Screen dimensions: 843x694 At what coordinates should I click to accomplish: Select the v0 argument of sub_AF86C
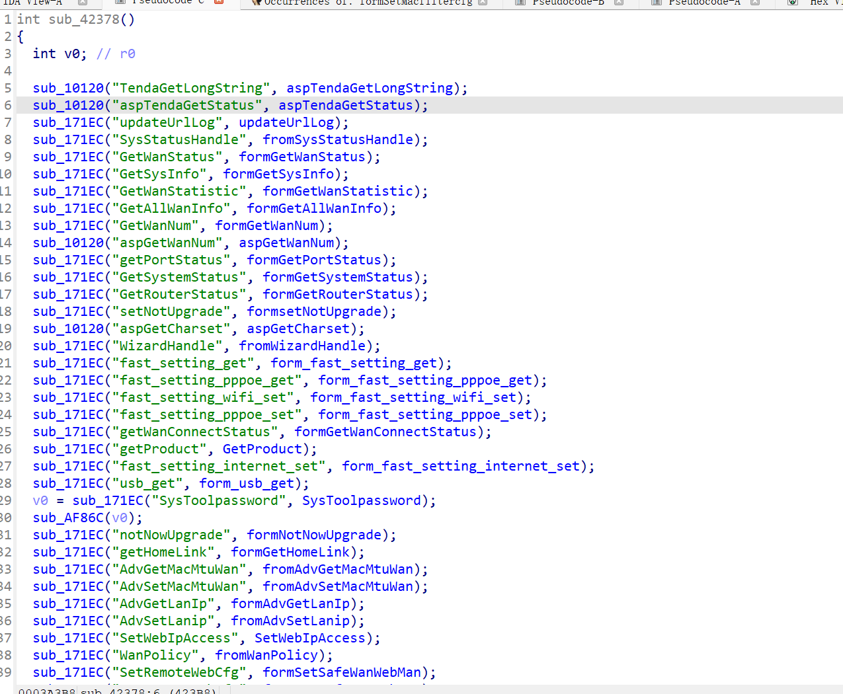click(120, 518)
